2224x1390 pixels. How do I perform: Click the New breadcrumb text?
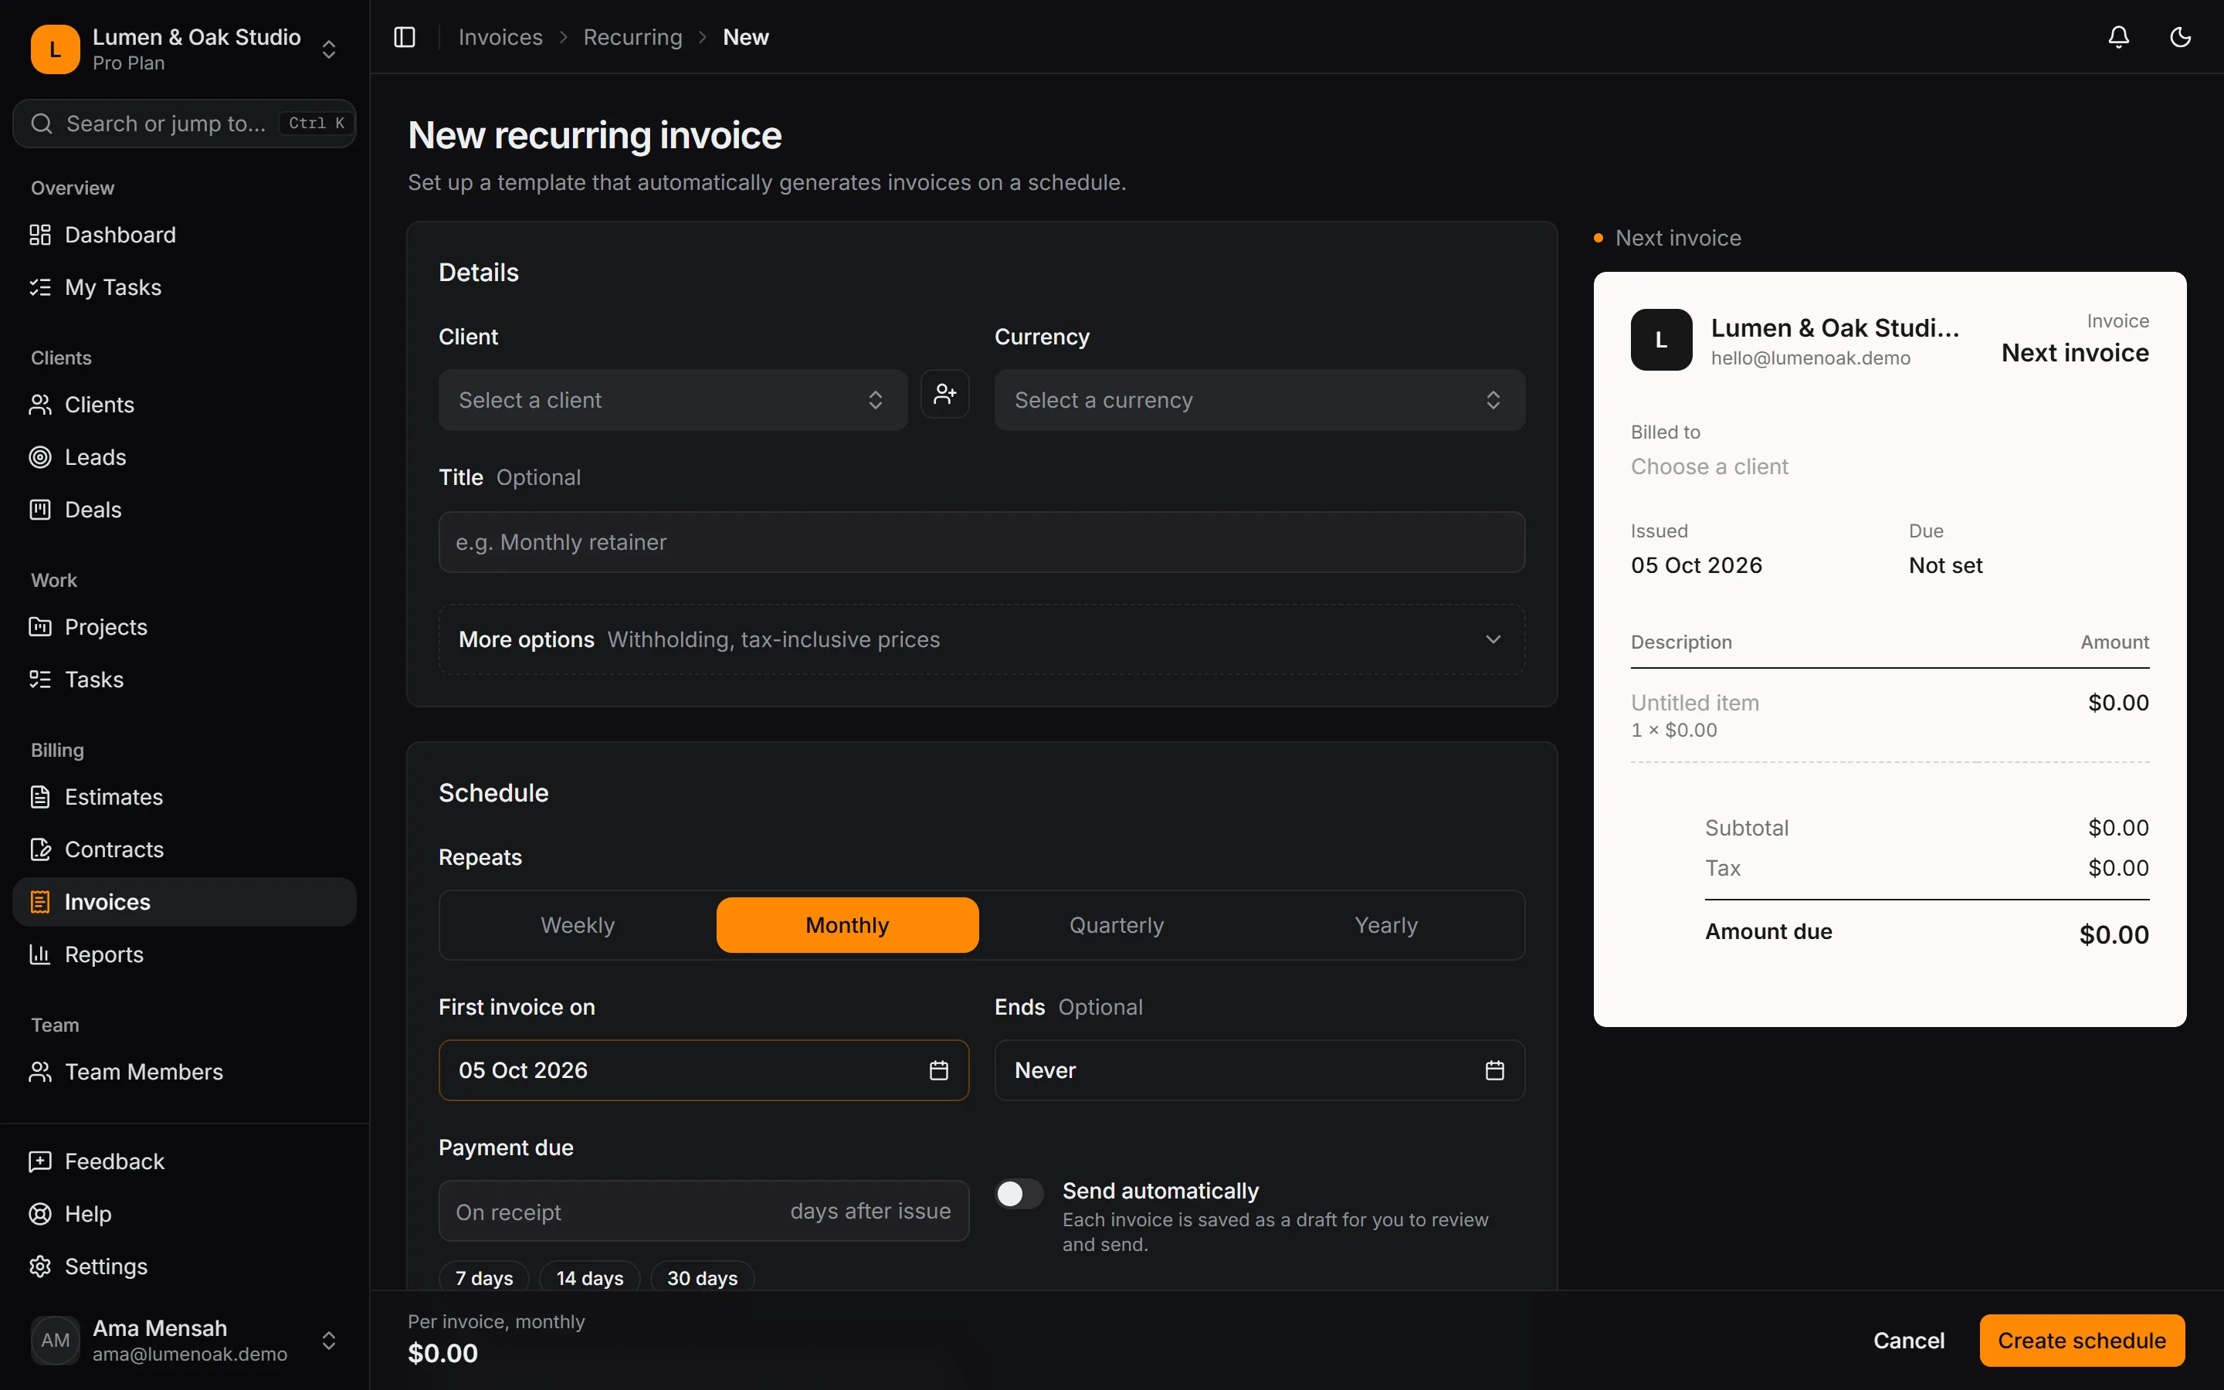pyautogui.click(x=745, y=37)
